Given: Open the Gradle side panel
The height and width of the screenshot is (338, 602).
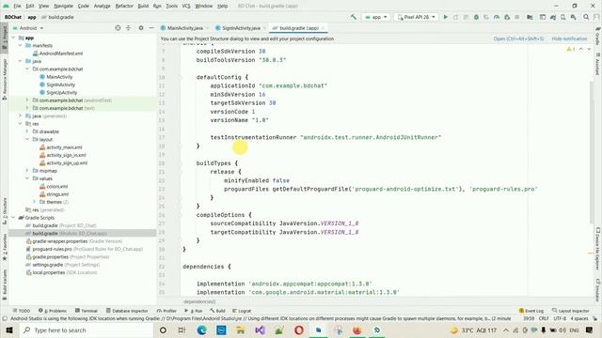Looking at the screenshot, I should click(597, 36).
